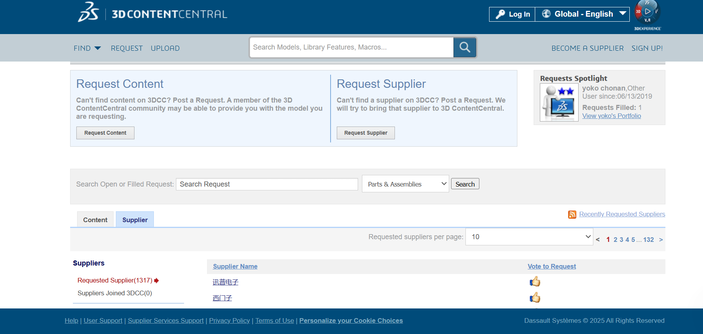Go to next page arrow
This screenshot has height=334, width=703.
click(661, 240)
